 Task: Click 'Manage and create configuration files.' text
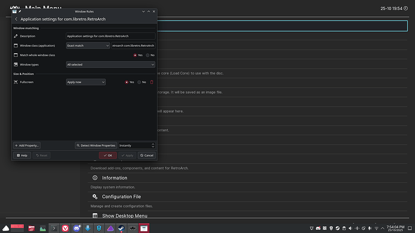pos(121,206)
